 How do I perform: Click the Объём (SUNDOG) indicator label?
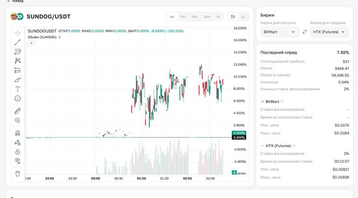[42, 37]
